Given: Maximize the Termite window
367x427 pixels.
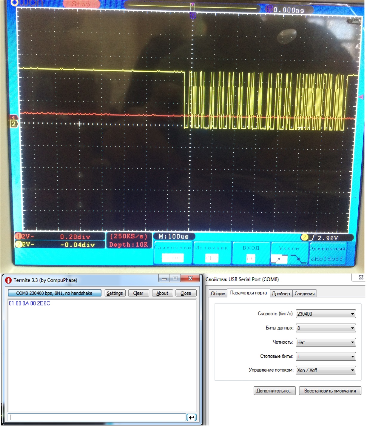Looking at the screenshot, I should pyautogui.click(x=175, y=279).
